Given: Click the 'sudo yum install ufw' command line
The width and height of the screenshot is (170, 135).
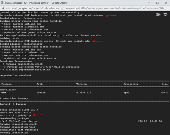Looking at the screenshot, I should point(45,41).
